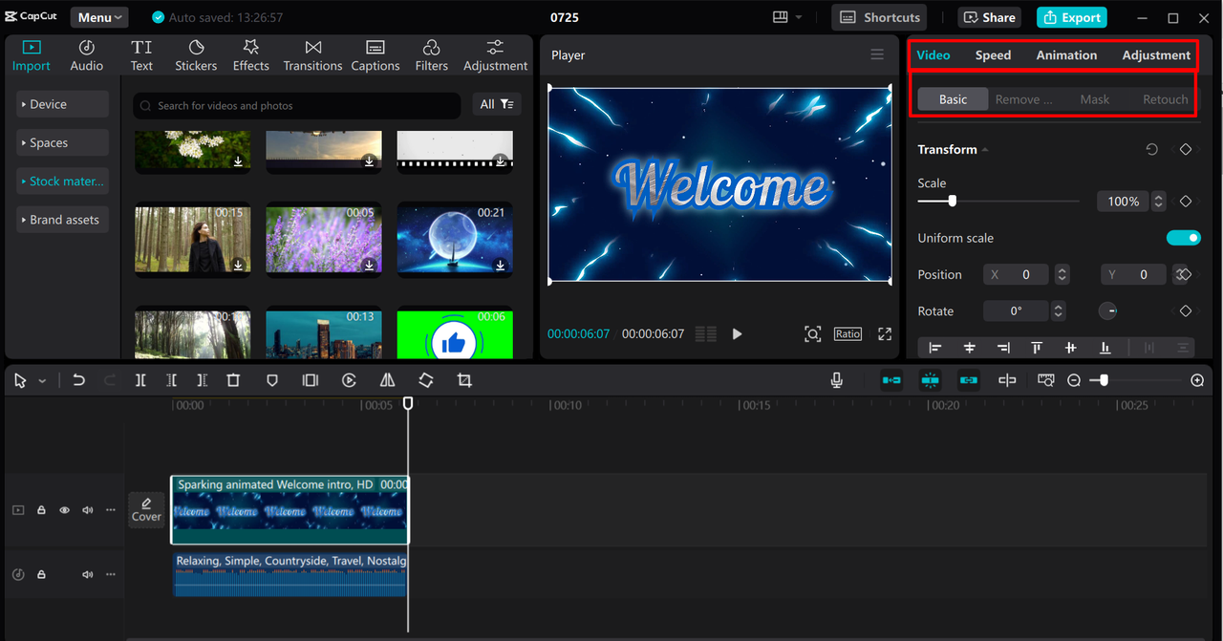Click the Undo arrow in timeline toolbar
Image resolution: width=1223 pixels, height=641 pixels.
click(x=78, y=380)
